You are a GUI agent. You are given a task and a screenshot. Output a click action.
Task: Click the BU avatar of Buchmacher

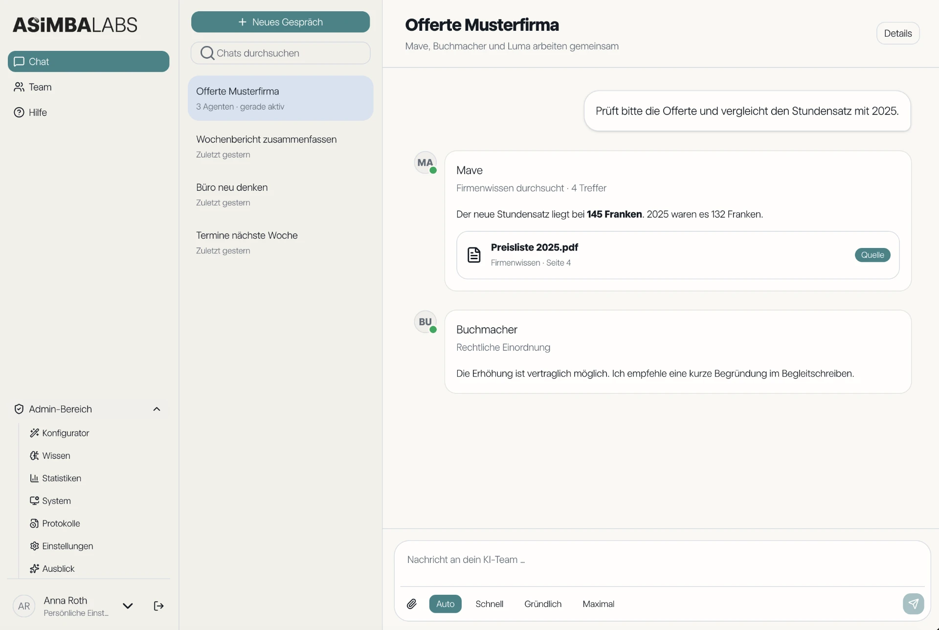[x=425, y=322]
